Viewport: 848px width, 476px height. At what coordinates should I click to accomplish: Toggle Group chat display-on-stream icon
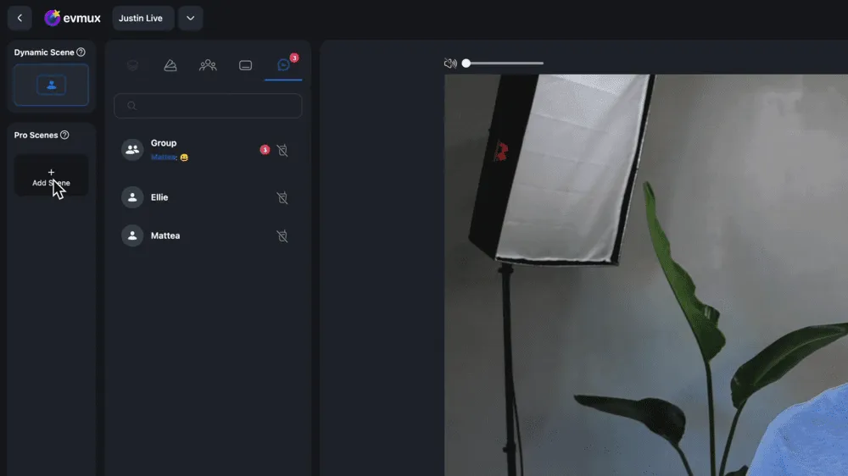282,150
